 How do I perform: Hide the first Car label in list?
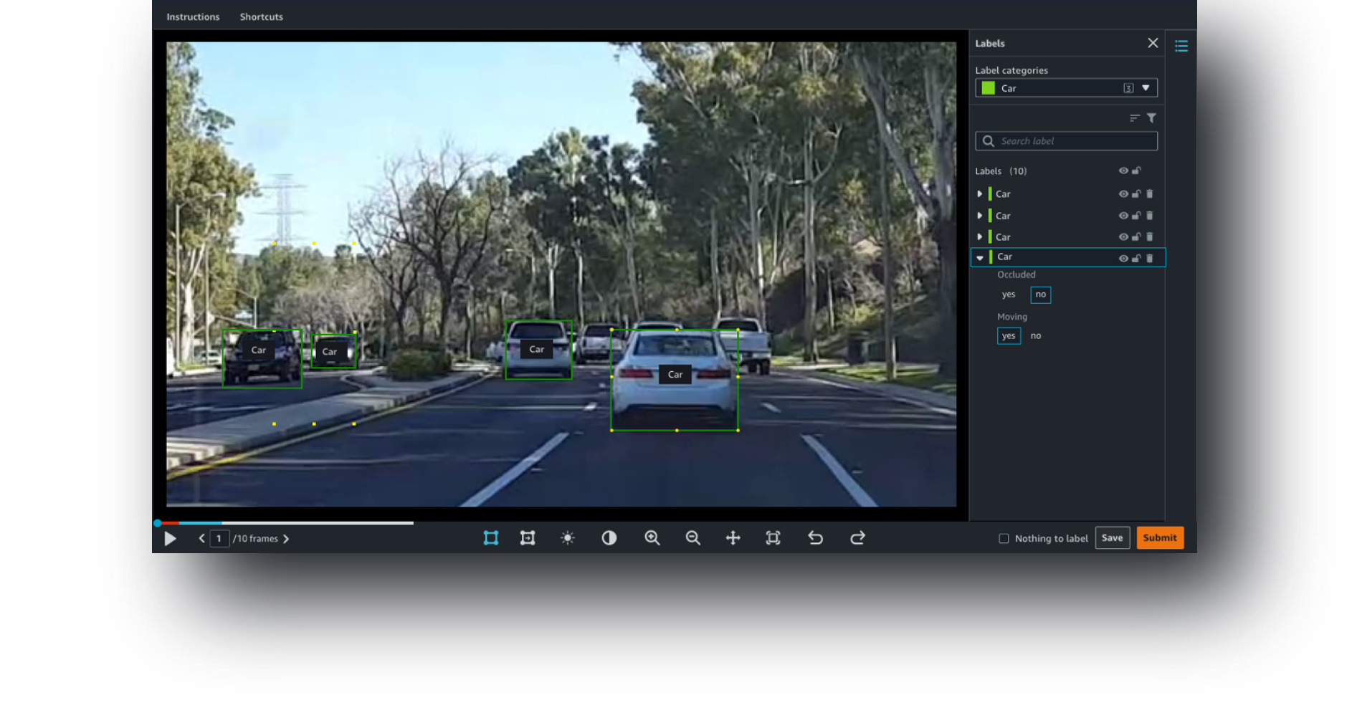coord(1123,194)
